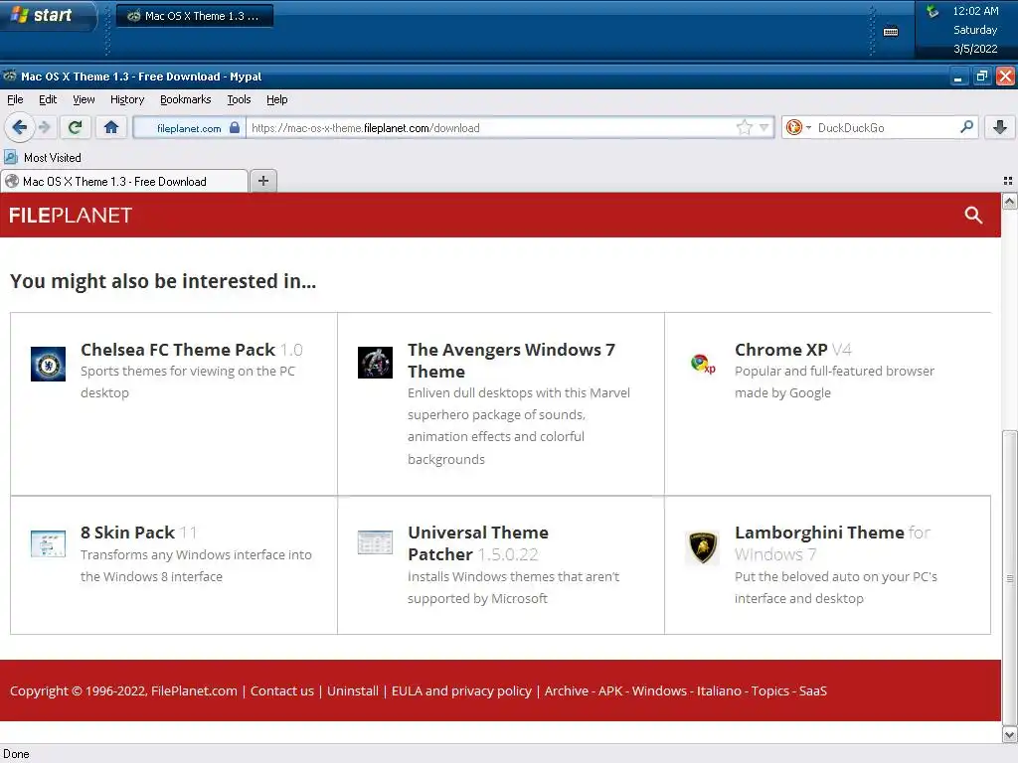The width and height of the screenshot is (1018, 763).
Task: Click the page scrollbar down arrow
Action: pyautogui.click(x=1010, y=734)
